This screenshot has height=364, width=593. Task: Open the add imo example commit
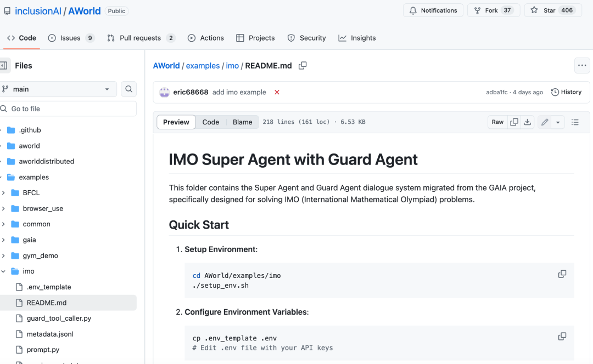pos(239,92)
